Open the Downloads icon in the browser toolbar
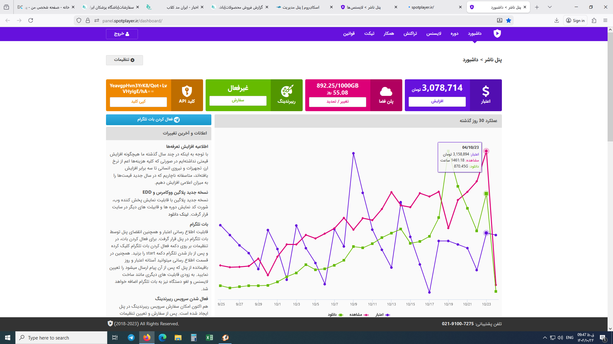613x344 pixels. point(556,20)
